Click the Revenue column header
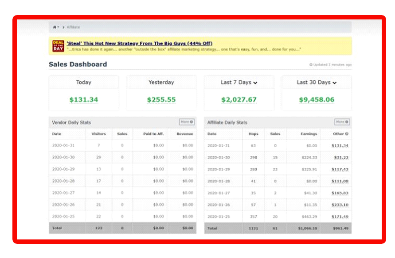Screen dimensions: 395x258 tap(185, 134)
